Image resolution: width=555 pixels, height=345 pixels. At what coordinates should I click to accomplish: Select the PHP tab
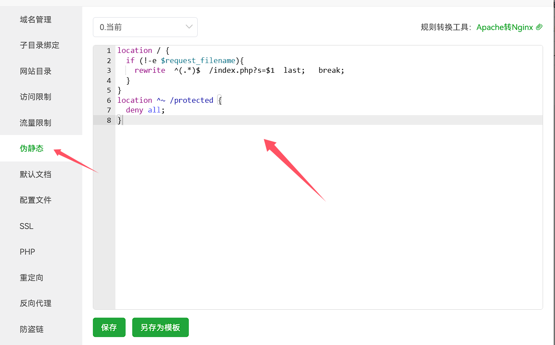tap(27, 252)
